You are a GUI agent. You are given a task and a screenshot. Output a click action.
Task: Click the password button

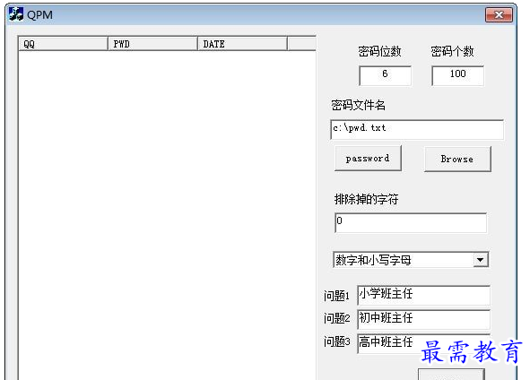[368, 159]
